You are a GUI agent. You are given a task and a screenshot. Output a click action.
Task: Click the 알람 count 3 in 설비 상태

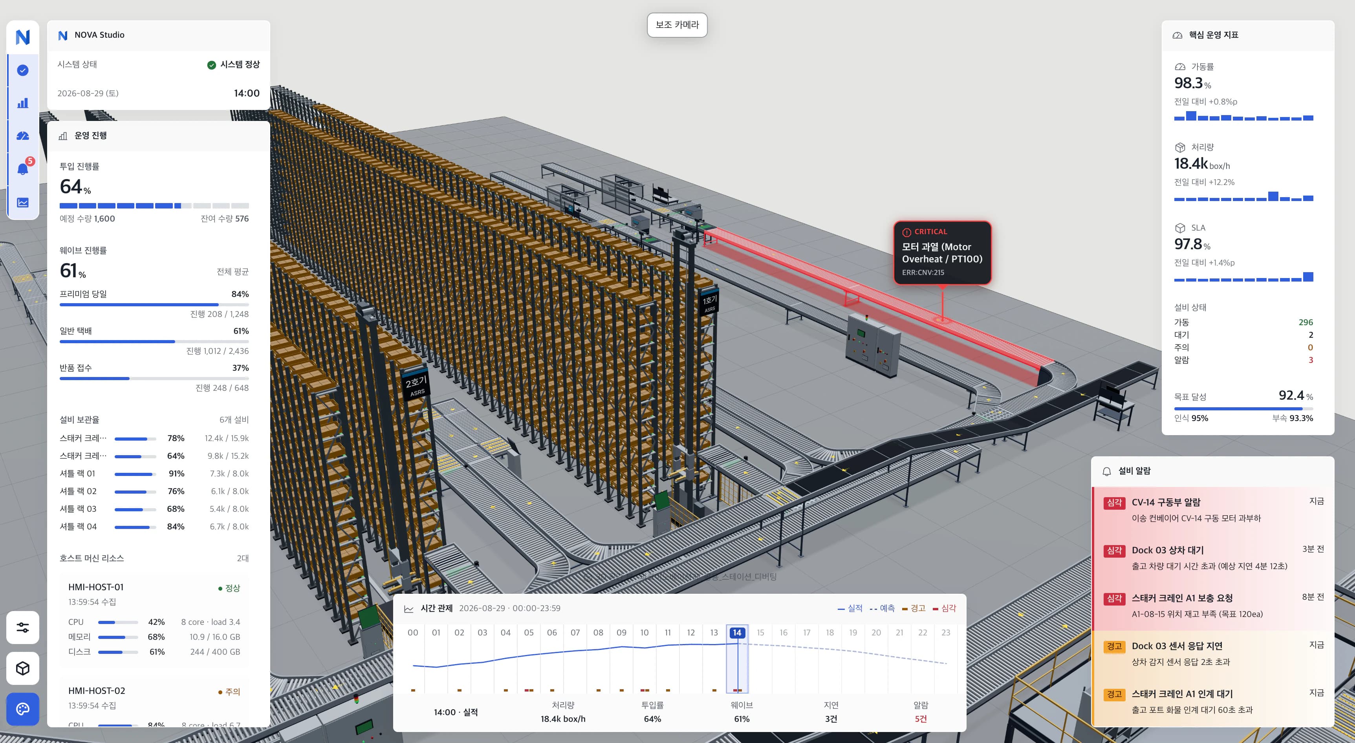1310,360
